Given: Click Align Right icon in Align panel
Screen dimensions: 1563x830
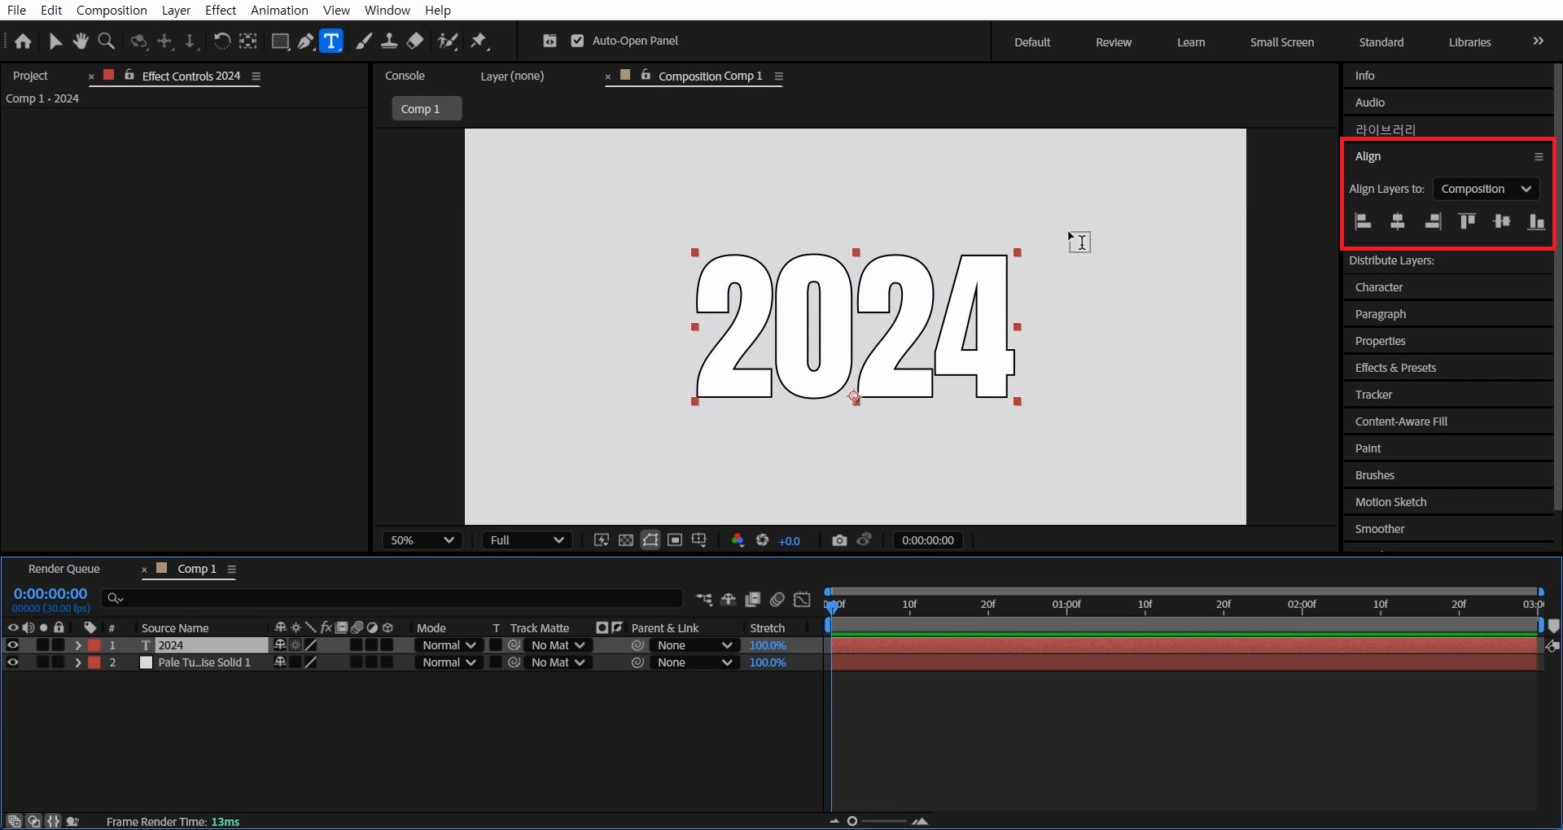Looking at the screenshot, I should point(1433,221).
